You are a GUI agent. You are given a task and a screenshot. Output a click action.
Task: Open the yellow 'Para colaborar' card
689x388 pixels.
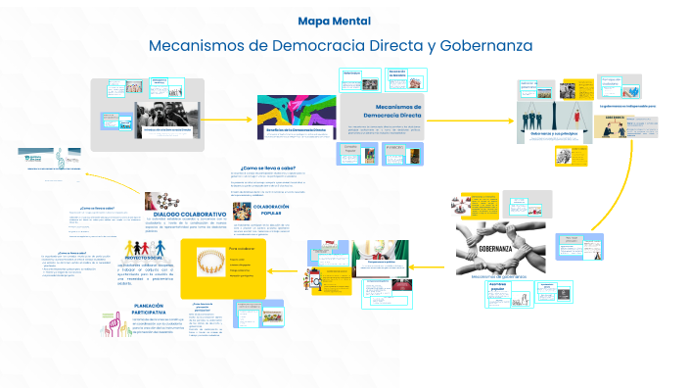pos(223,268)
